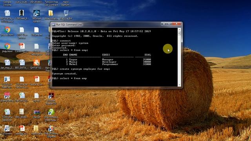Click the 'Manager' designation value
Viewport: 251px width, 141px height.
click(x=108, y=60)
